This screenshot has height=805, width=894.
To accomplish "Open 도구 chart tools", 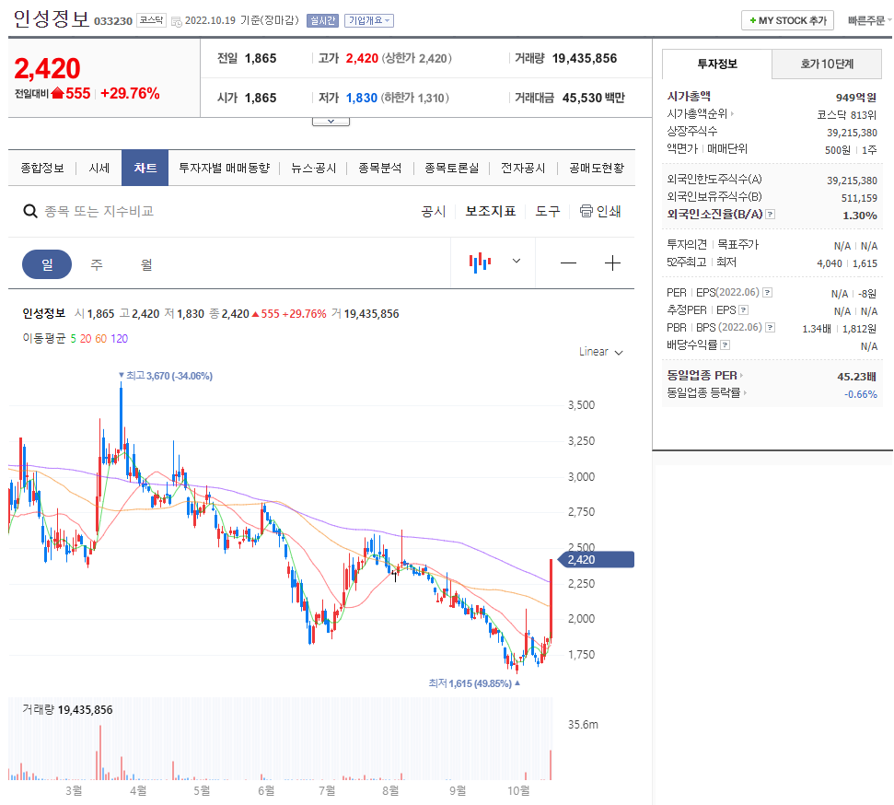I will click(547, 212).
